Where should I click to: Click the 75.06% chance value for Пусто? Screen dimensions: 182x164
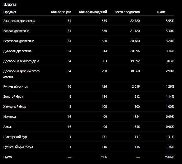pos(169,157)
